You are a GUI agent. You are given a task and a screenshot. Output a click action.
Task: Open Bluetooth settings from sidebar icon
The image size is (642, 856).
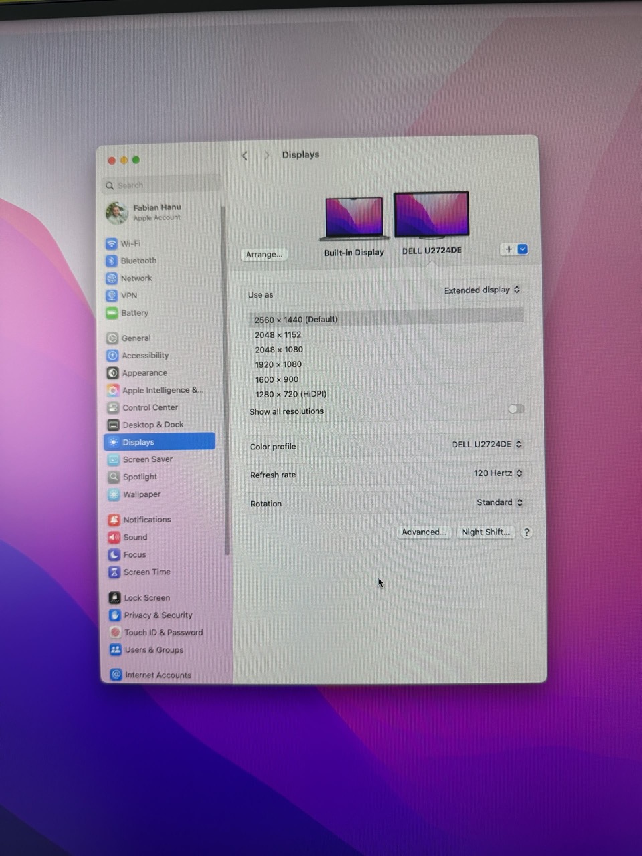click(112, 261)
